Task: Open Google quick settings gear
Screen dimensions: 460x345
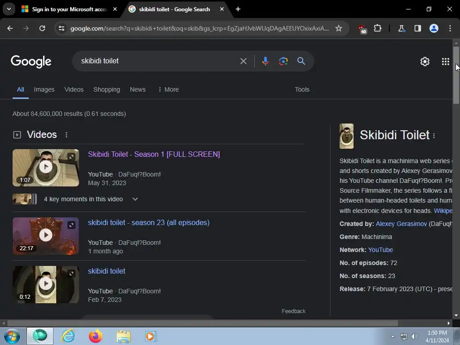Action: [425, 61]
